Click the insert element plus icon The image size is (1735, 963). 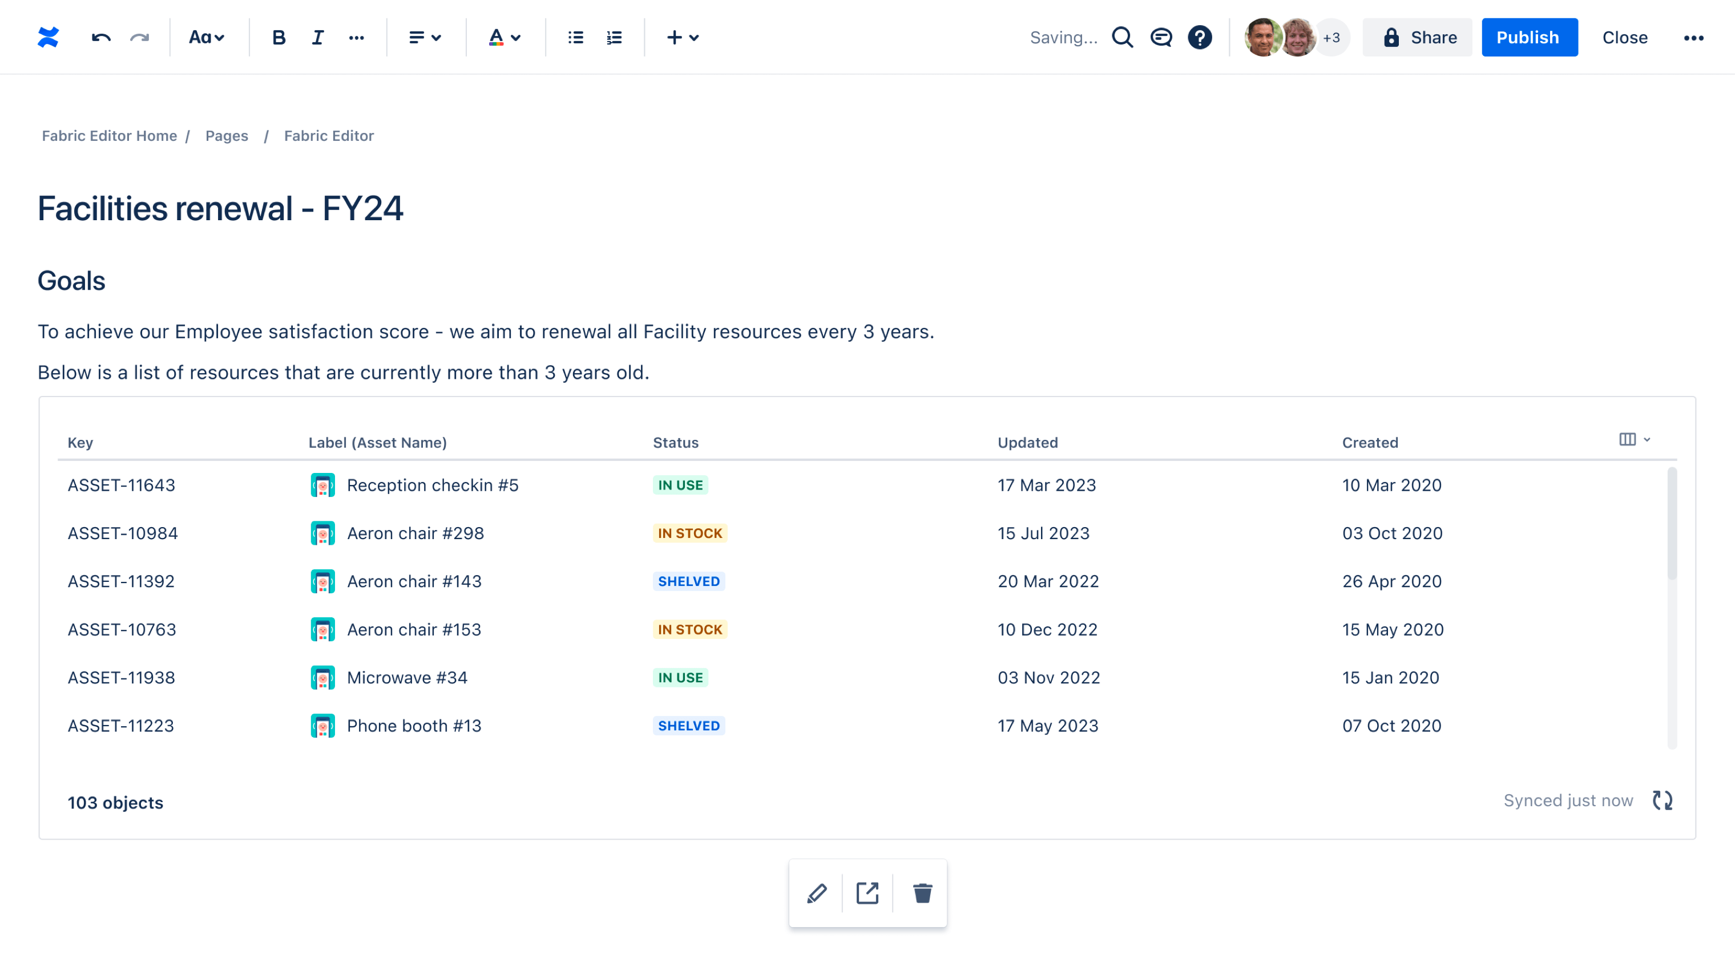[x=673, y=37]
